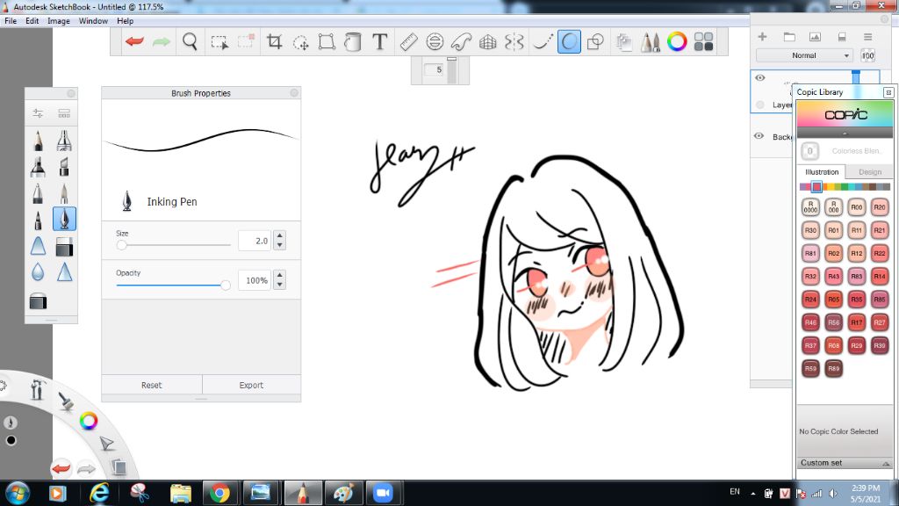899x506 pixels.
Task: Toggle lock circle on Layer row
Action: point(760,105)
